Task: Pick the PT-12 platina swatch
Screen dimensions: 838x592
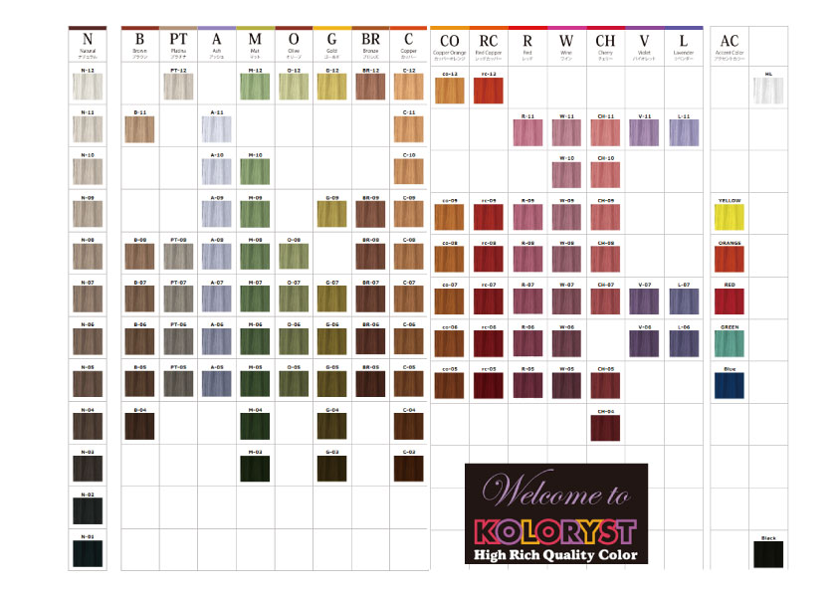Action: click(178, 89)
